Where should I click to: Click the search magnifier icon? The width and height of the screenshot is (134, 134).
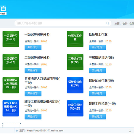(x=108, y=23)
